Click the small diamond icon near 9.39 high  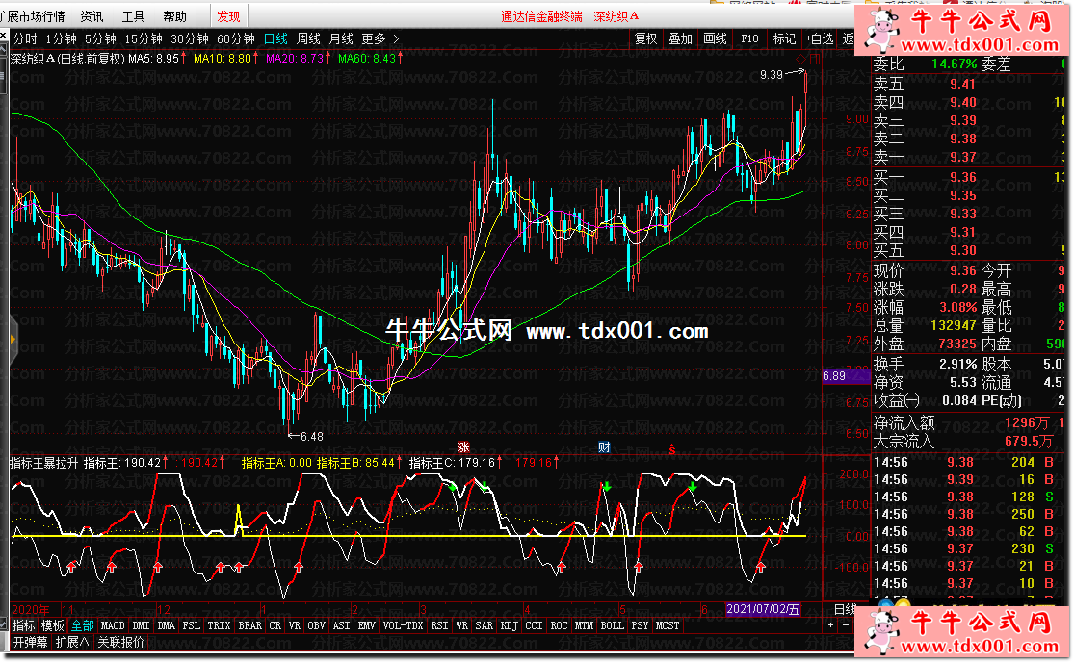point(800,60)
